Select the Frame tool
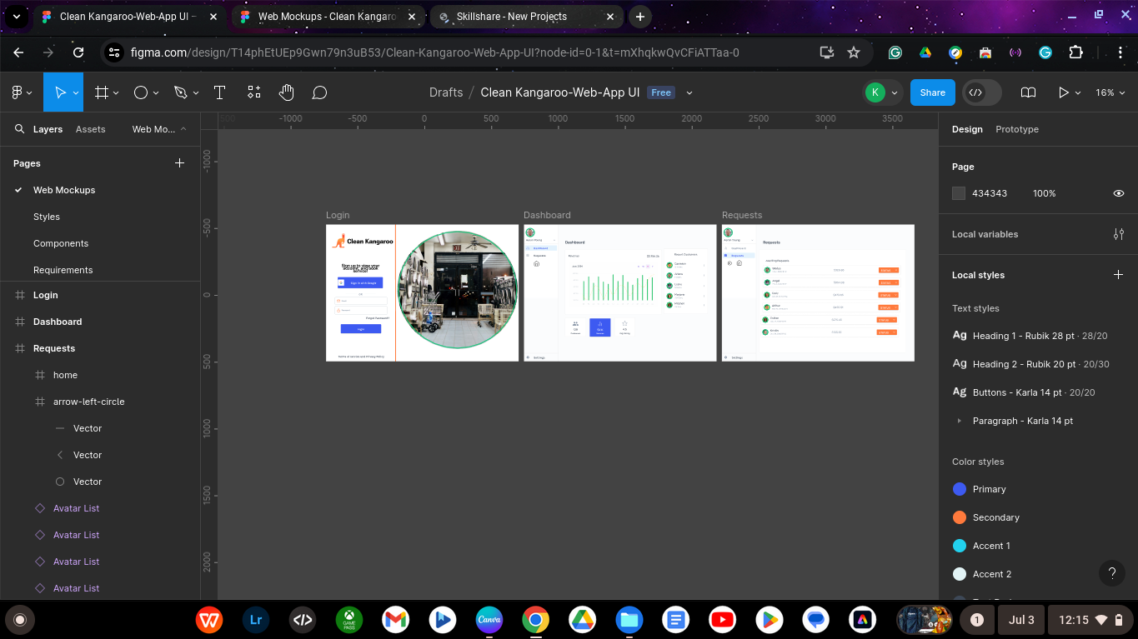This screenshot has height=639, width=1138. pyautogui.click(x=102, y=92)
